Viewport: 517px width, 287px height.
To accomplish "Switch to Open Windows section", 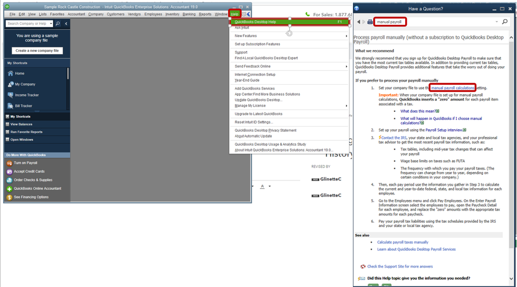I will 37,140.
